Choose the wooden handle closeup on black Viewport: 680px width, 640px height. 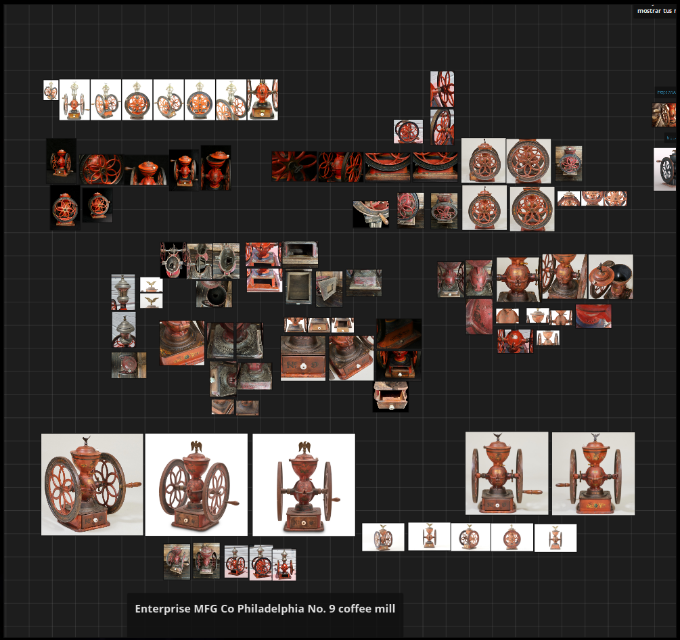tap(371, 214)
